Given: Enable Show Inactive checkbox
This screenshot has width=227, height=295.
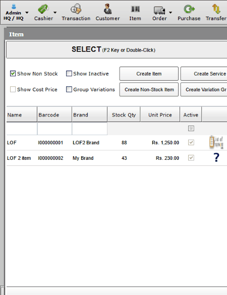Looking at the screenshot, I should click(x=69, y=74).
